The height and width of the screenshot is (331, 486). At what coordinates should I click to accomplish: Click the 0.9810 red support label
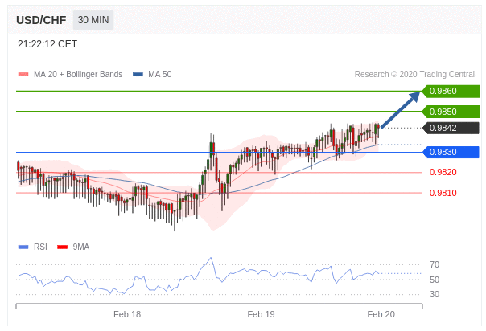click(443, 193)
